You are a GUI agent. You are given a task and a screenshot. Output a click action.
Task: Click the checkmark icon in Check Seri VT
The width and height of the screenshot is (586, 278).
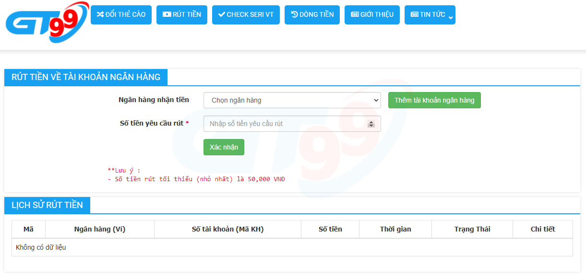pyautogui.click(x=221, y=14)
